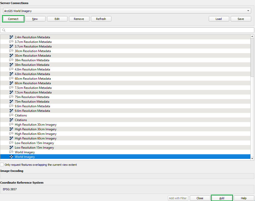
Task: Click the group icon beside 38m Resolution Metadata
Action: [x=11, y=60]
